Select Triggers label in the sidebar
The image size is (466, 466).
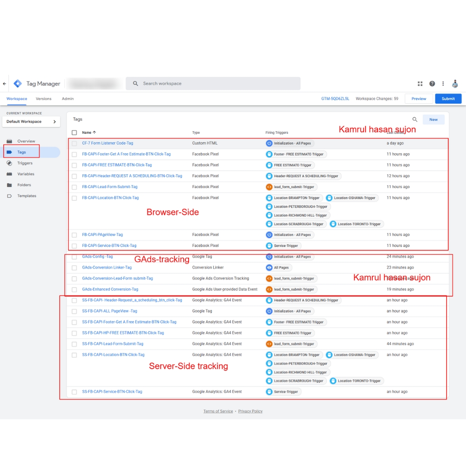coord(25,163)
